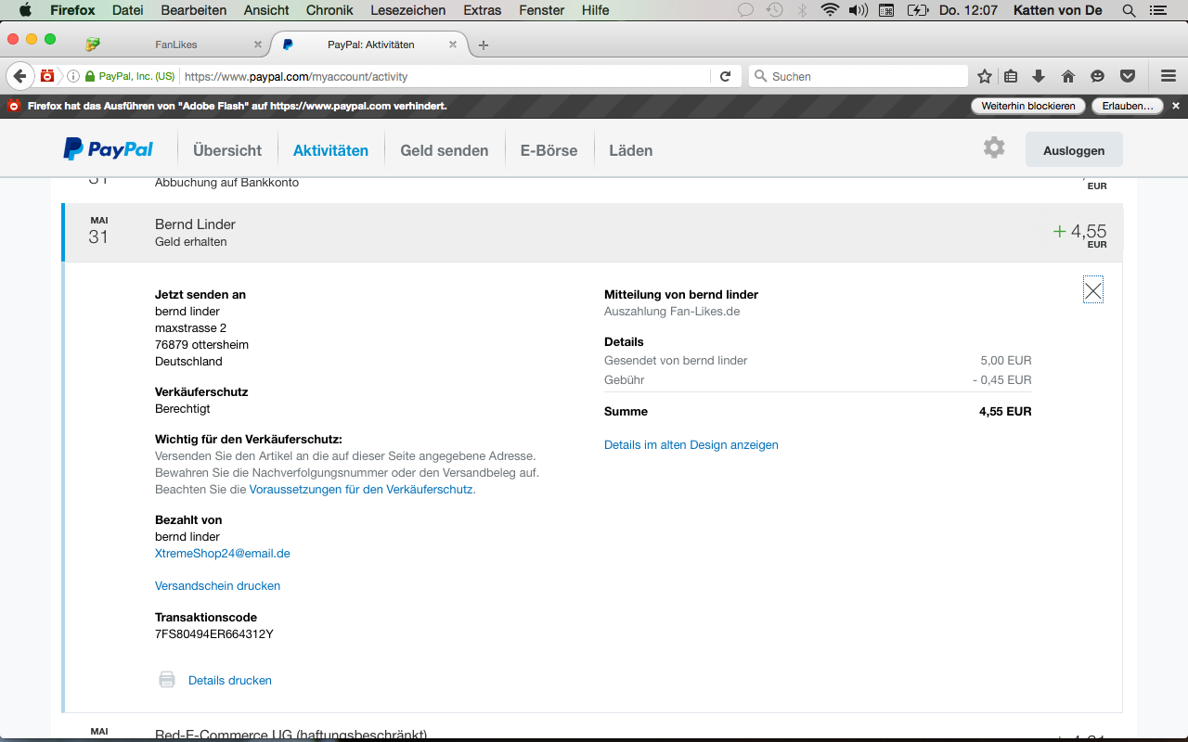Open the Pocket icon in toolbar
The height and width of the screenshot is (742, 1188).
[1128, 76]
